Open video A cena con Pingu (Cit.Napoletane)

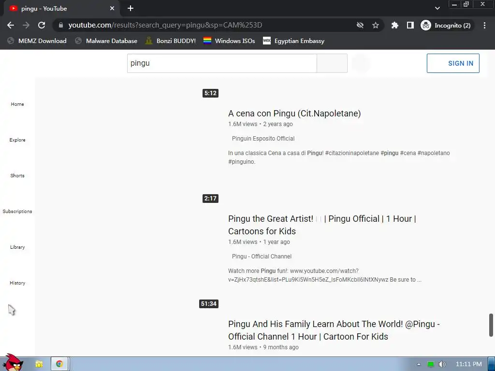point(294,114)
